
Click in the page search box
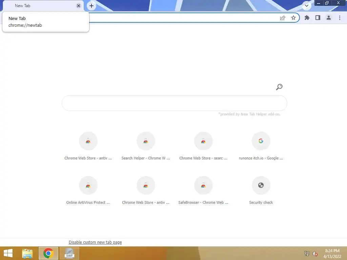[x=175, y=103]
